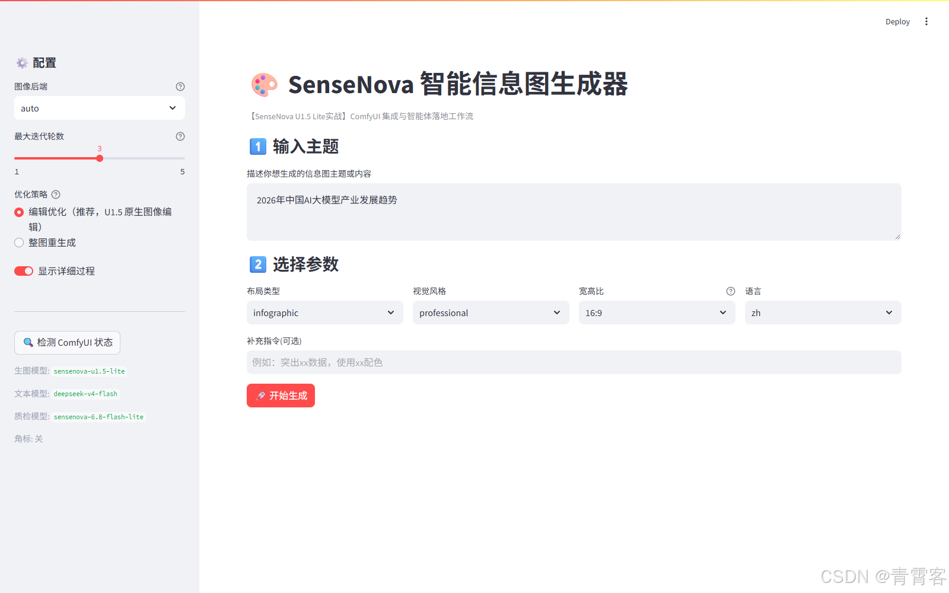Click the slider maximum value 5
The height and width of the screenshot is (593, 949).
click(x=182, y=172)
